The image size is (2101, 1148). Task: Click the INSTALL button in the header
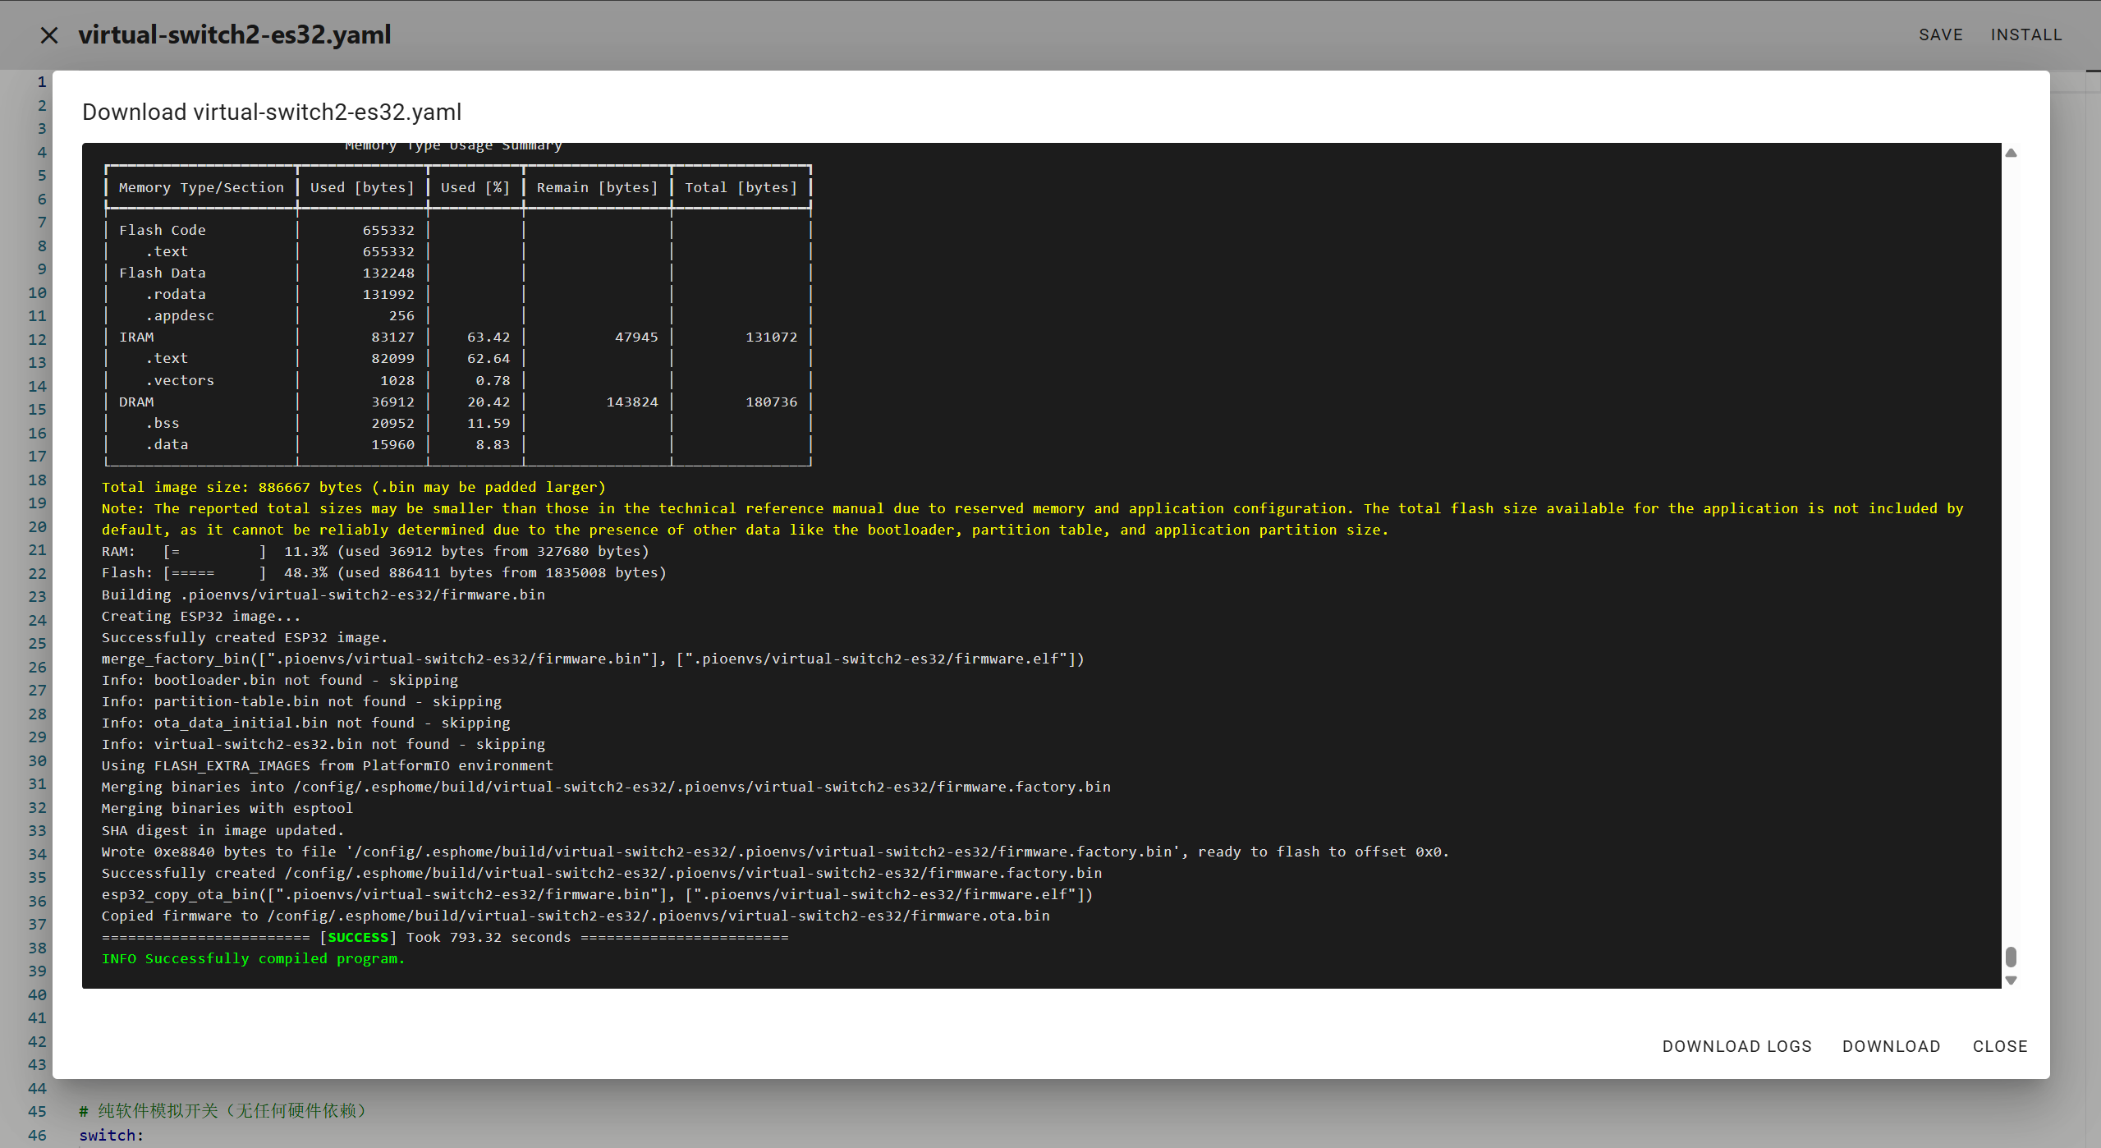pyautogui.click(x=2025, y=35)
